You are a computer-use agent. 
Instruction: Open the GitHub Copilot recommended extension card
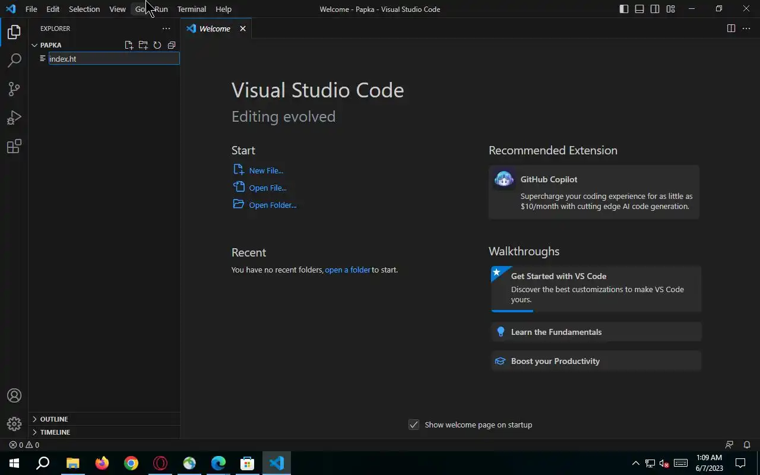[594, 192]
